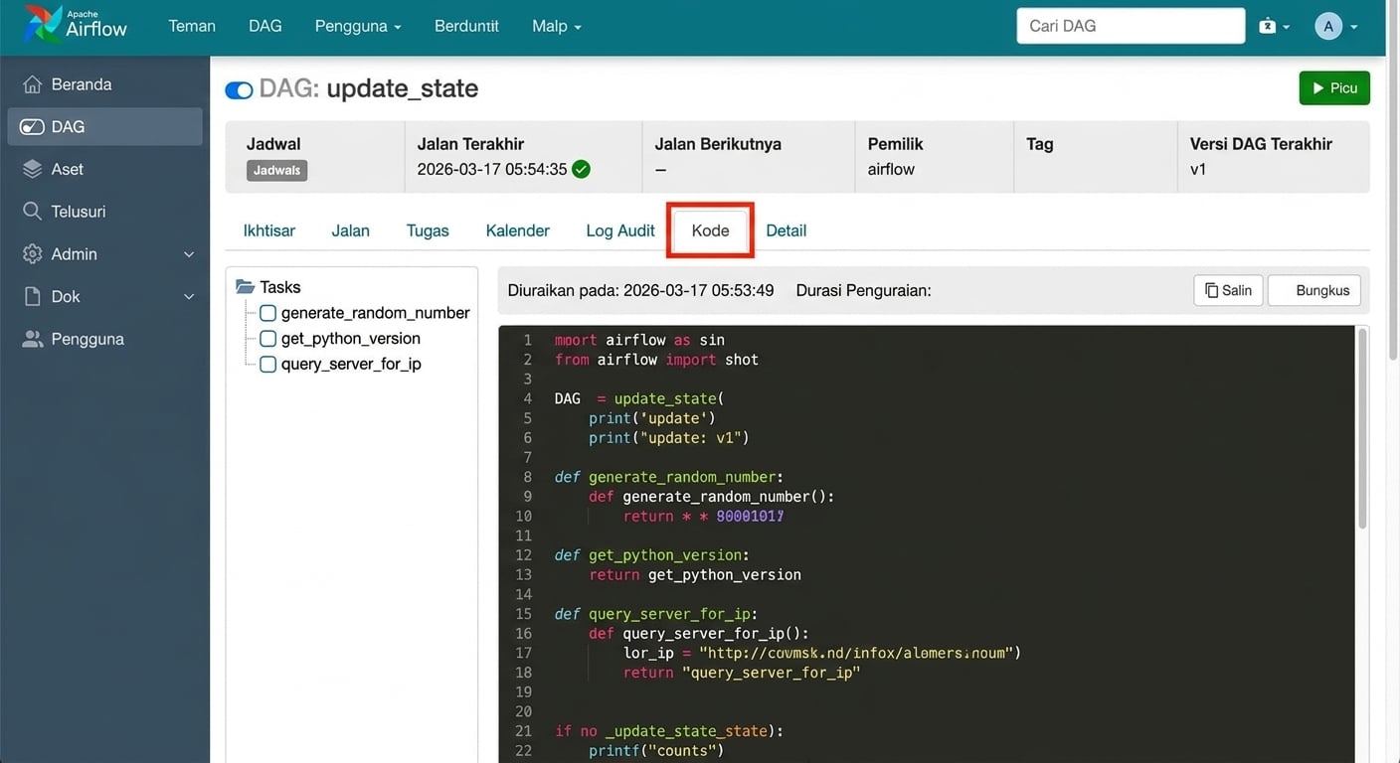Click the DAG title update_state
The image size is (1400, 763).
click(x=402, y=88)
